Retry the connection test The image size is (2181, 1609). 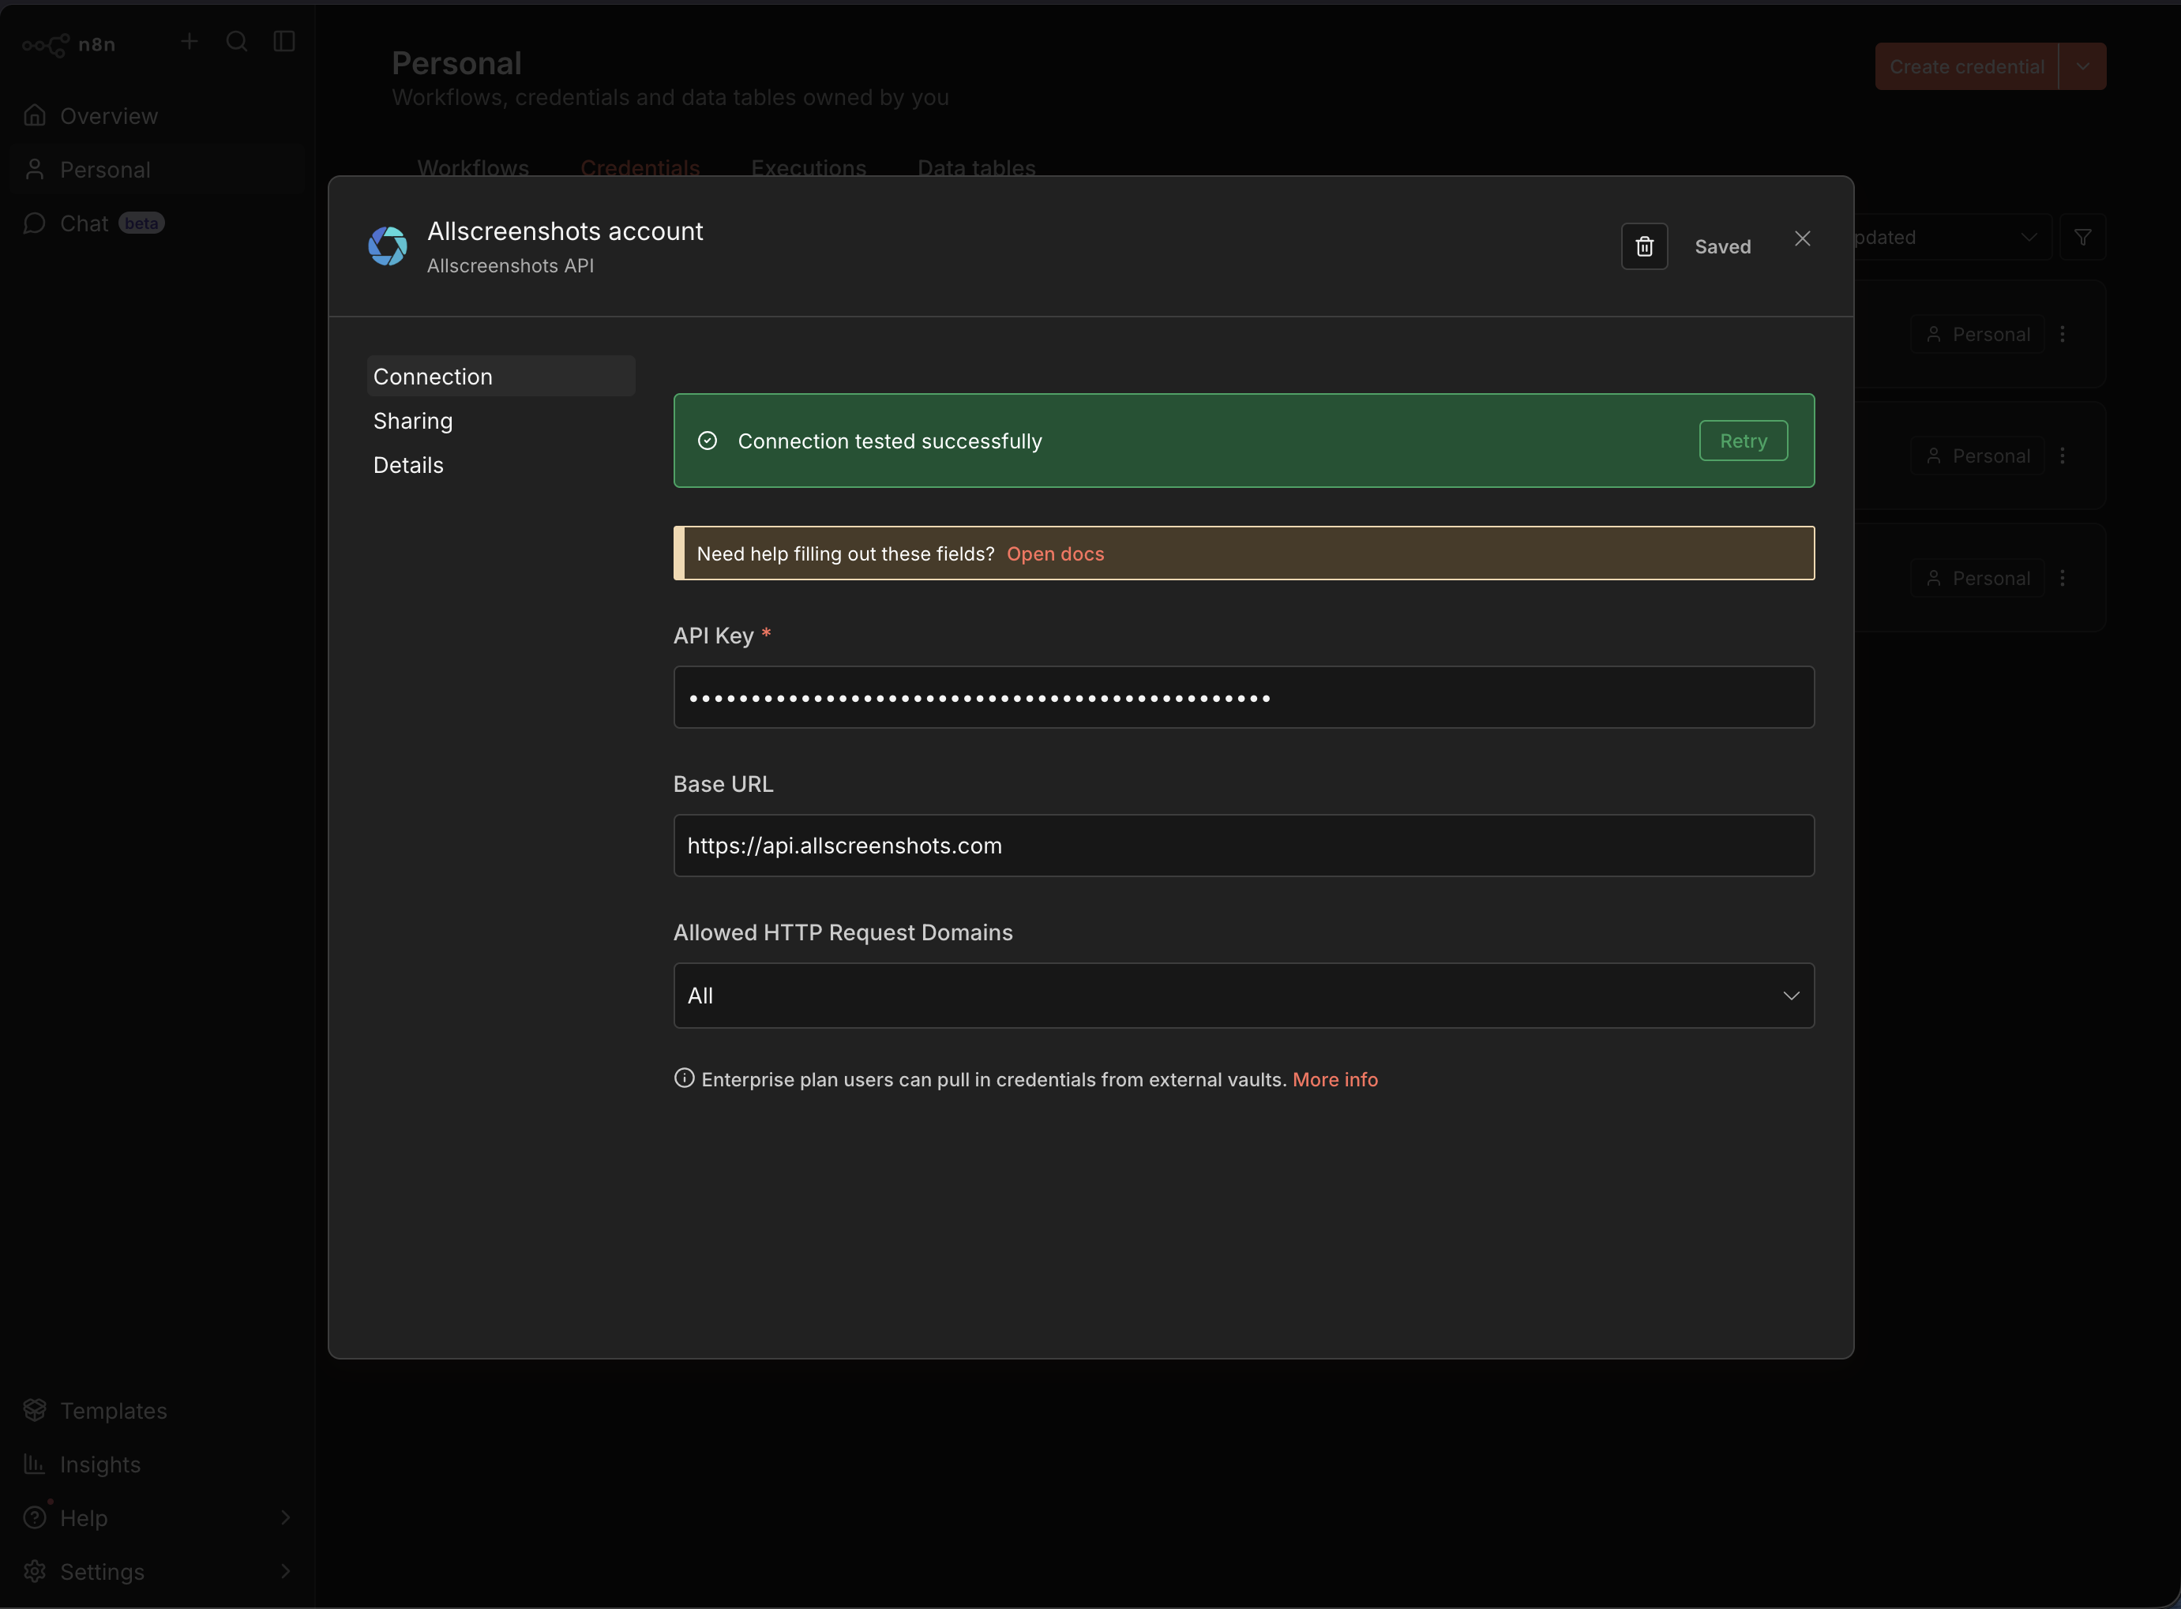[1743, 441]
